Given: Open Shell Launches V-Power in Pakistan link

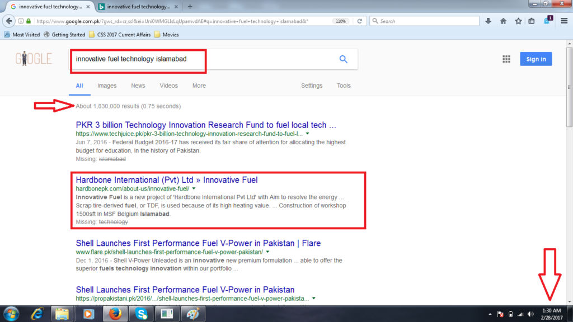Looking at the screenshot, I should pyautogui.click(x=185, y=290).
